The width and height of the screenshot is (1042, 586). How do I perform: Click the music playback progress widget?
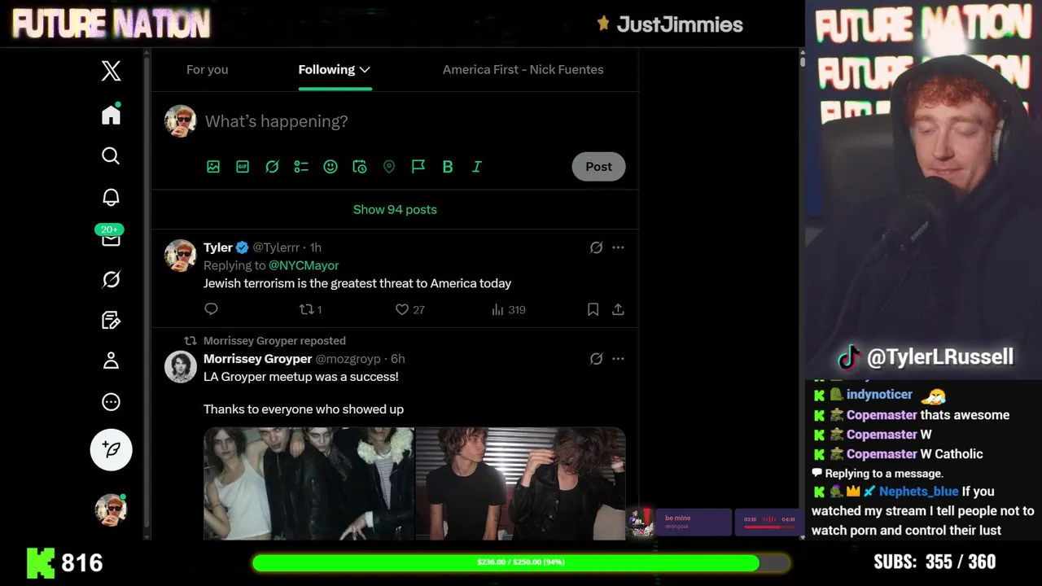click(x=768, y=522)
